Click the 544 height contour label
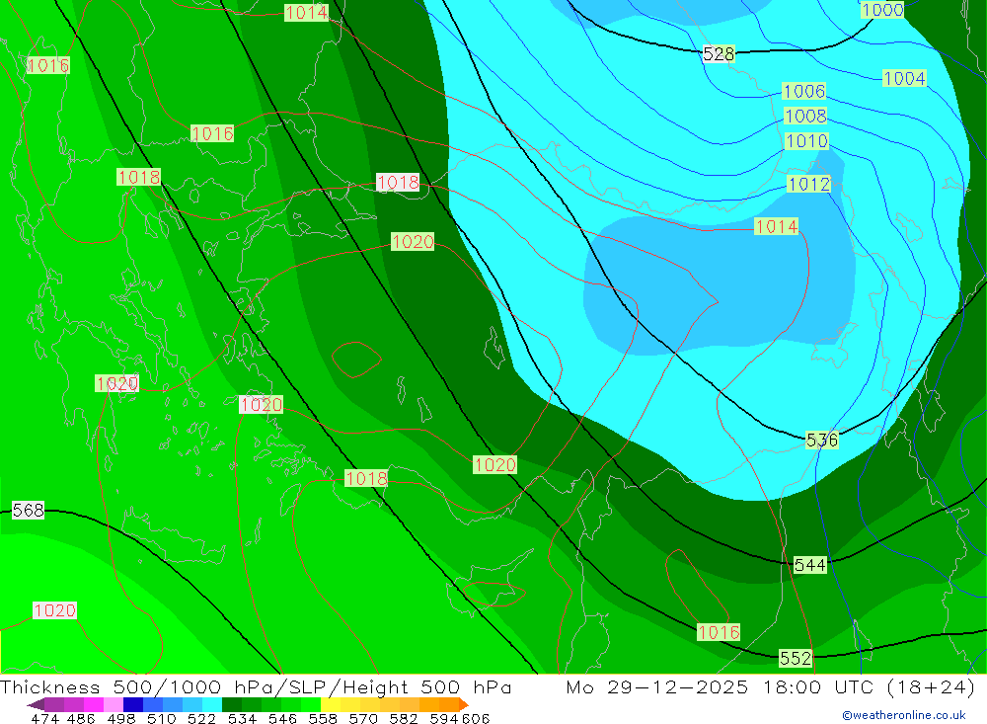 [x=809, y=565]
